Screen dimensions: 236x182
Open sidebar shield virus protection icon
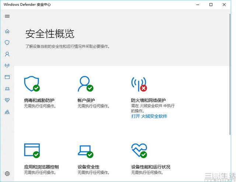7,43
